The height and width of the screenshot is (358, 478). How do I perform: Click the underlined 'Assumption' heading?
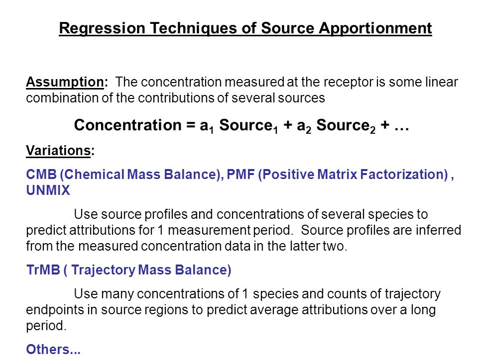point(65,83)
